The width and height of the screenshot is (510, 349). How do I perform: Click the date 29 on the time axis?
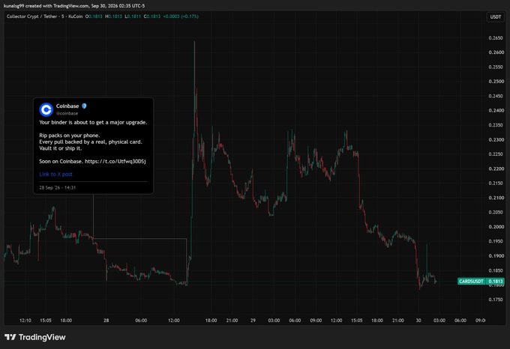pos(253,321)
